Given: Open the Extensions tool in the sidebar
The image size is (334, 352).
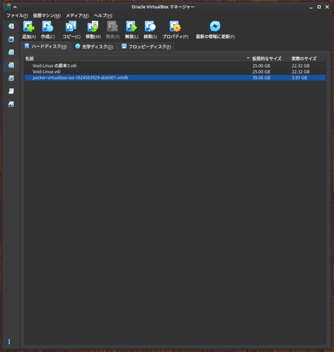Looking at the screenshot, I should click(x=11, y=52).
